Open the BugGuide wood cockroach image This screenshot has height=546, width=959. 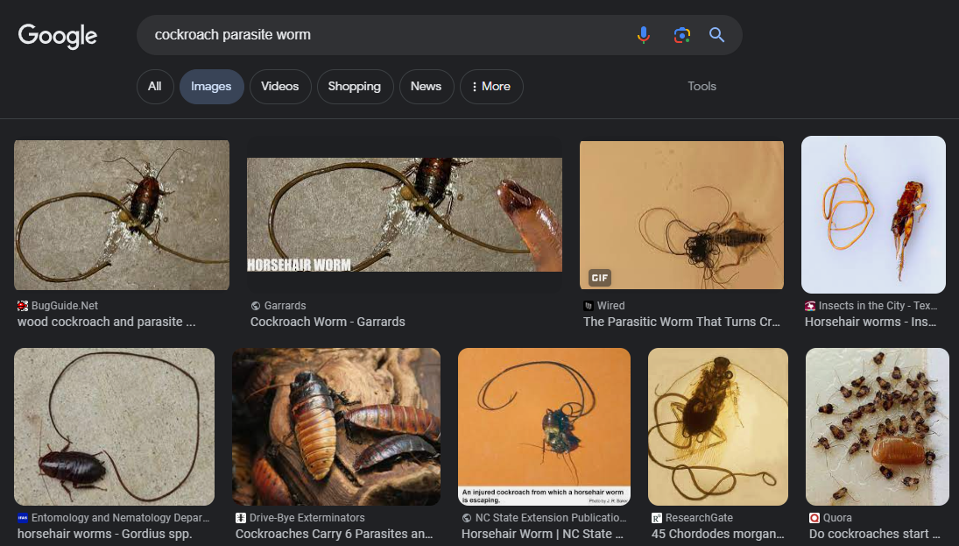click(x=122, y=215)
